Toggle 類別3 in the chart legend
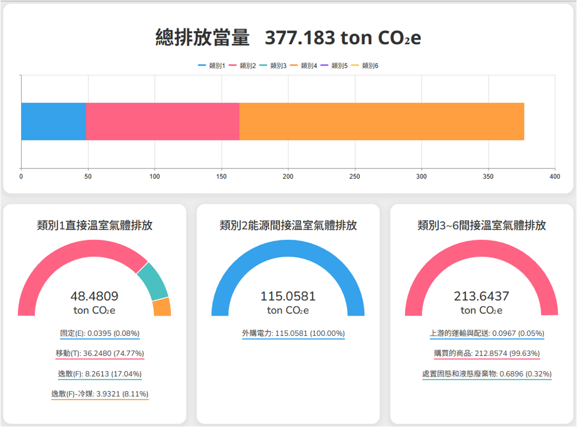 click(273, 65)
